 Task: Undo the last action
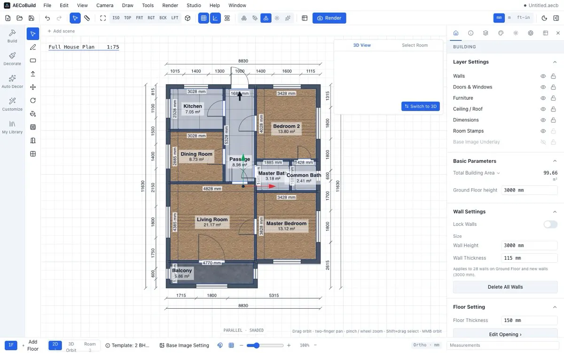[x=47, y=18]
